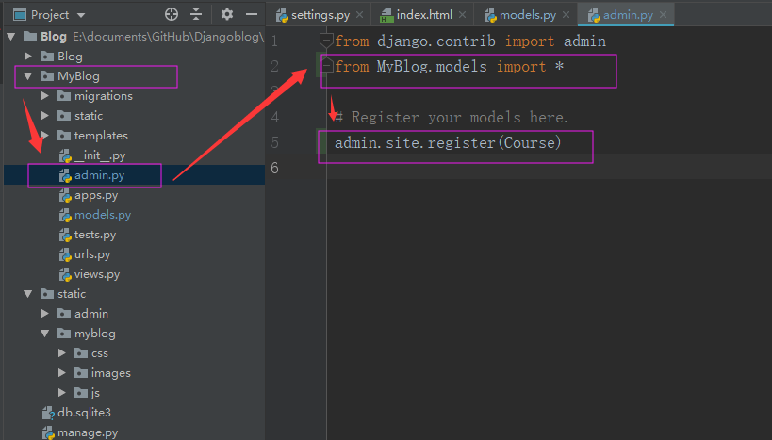Click the css folder icon
The image size is (772, 440).
click(x=81, y=353)
